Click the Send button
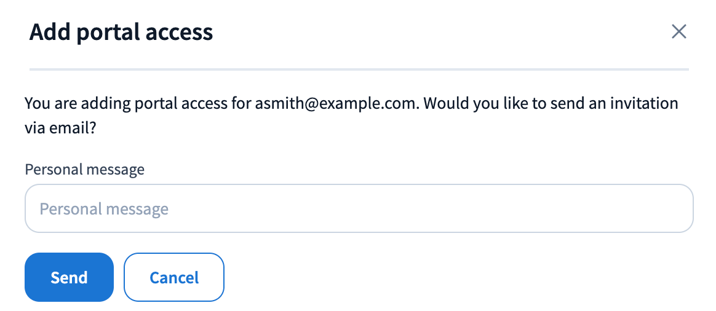This screenshot has width=716, height=311. coord(69,277)
